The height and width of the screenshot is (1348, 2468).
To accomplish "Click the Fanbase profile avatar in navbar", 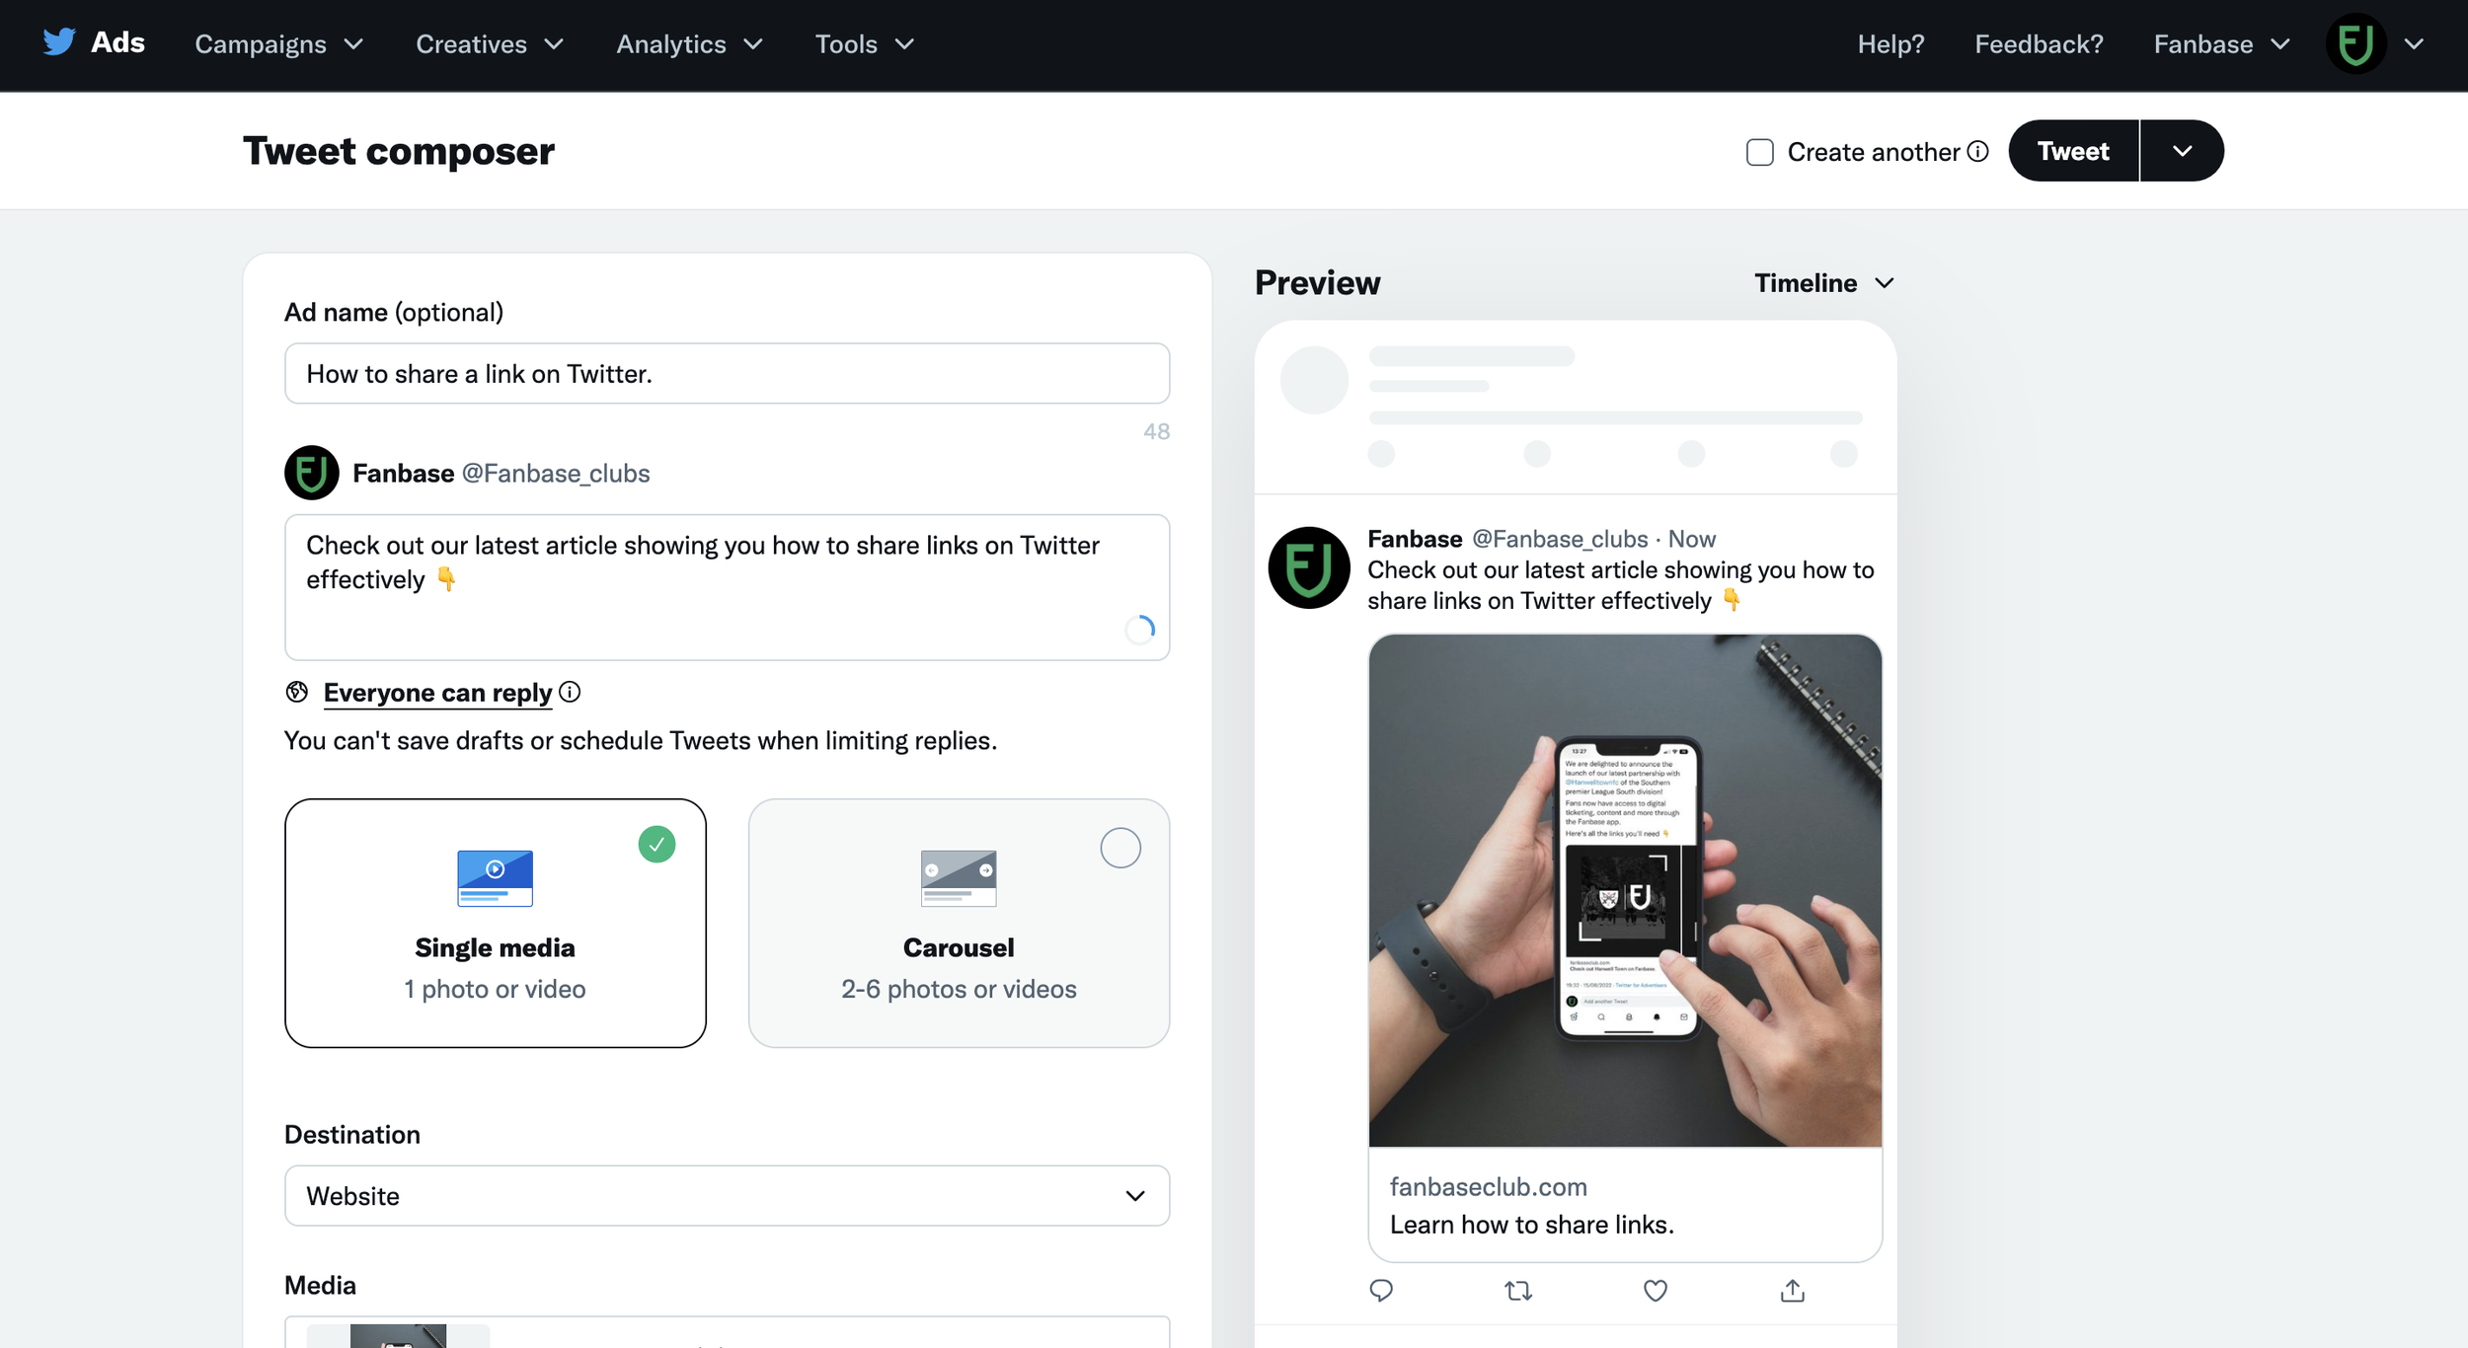I will [2356, 43].
